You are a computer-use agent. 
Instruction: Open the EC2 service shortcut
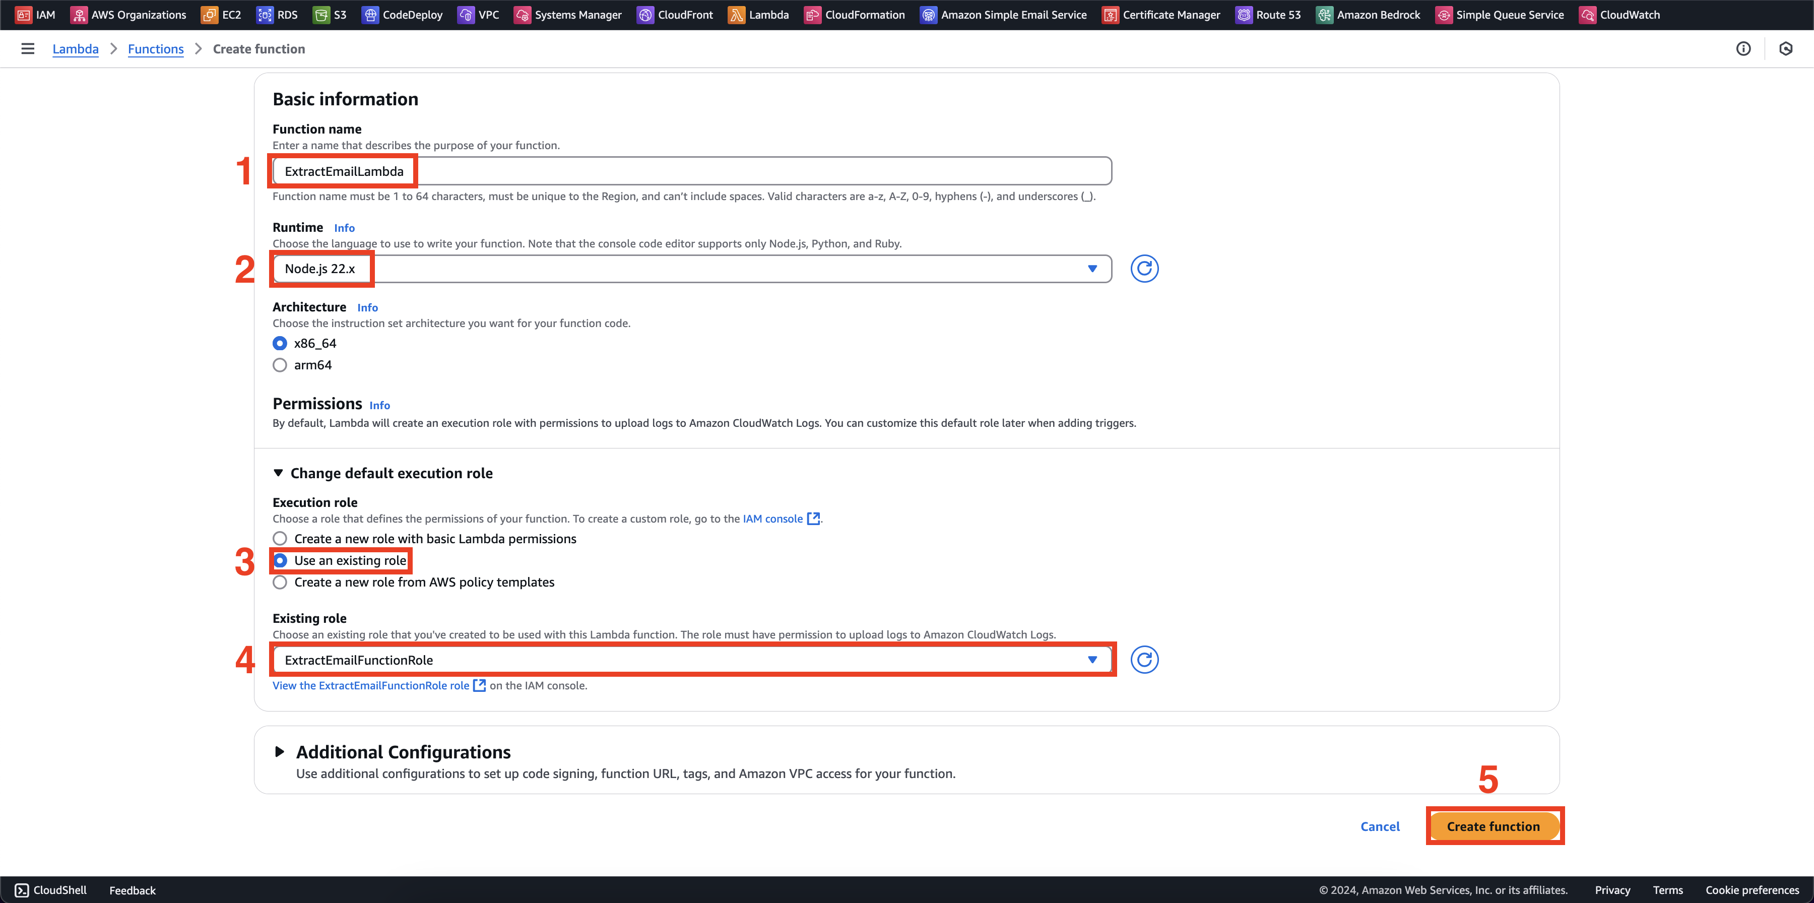point(221,15)
